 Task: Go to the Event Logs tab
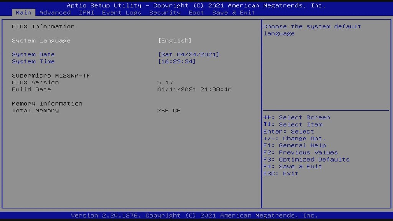tap(122, 12)
